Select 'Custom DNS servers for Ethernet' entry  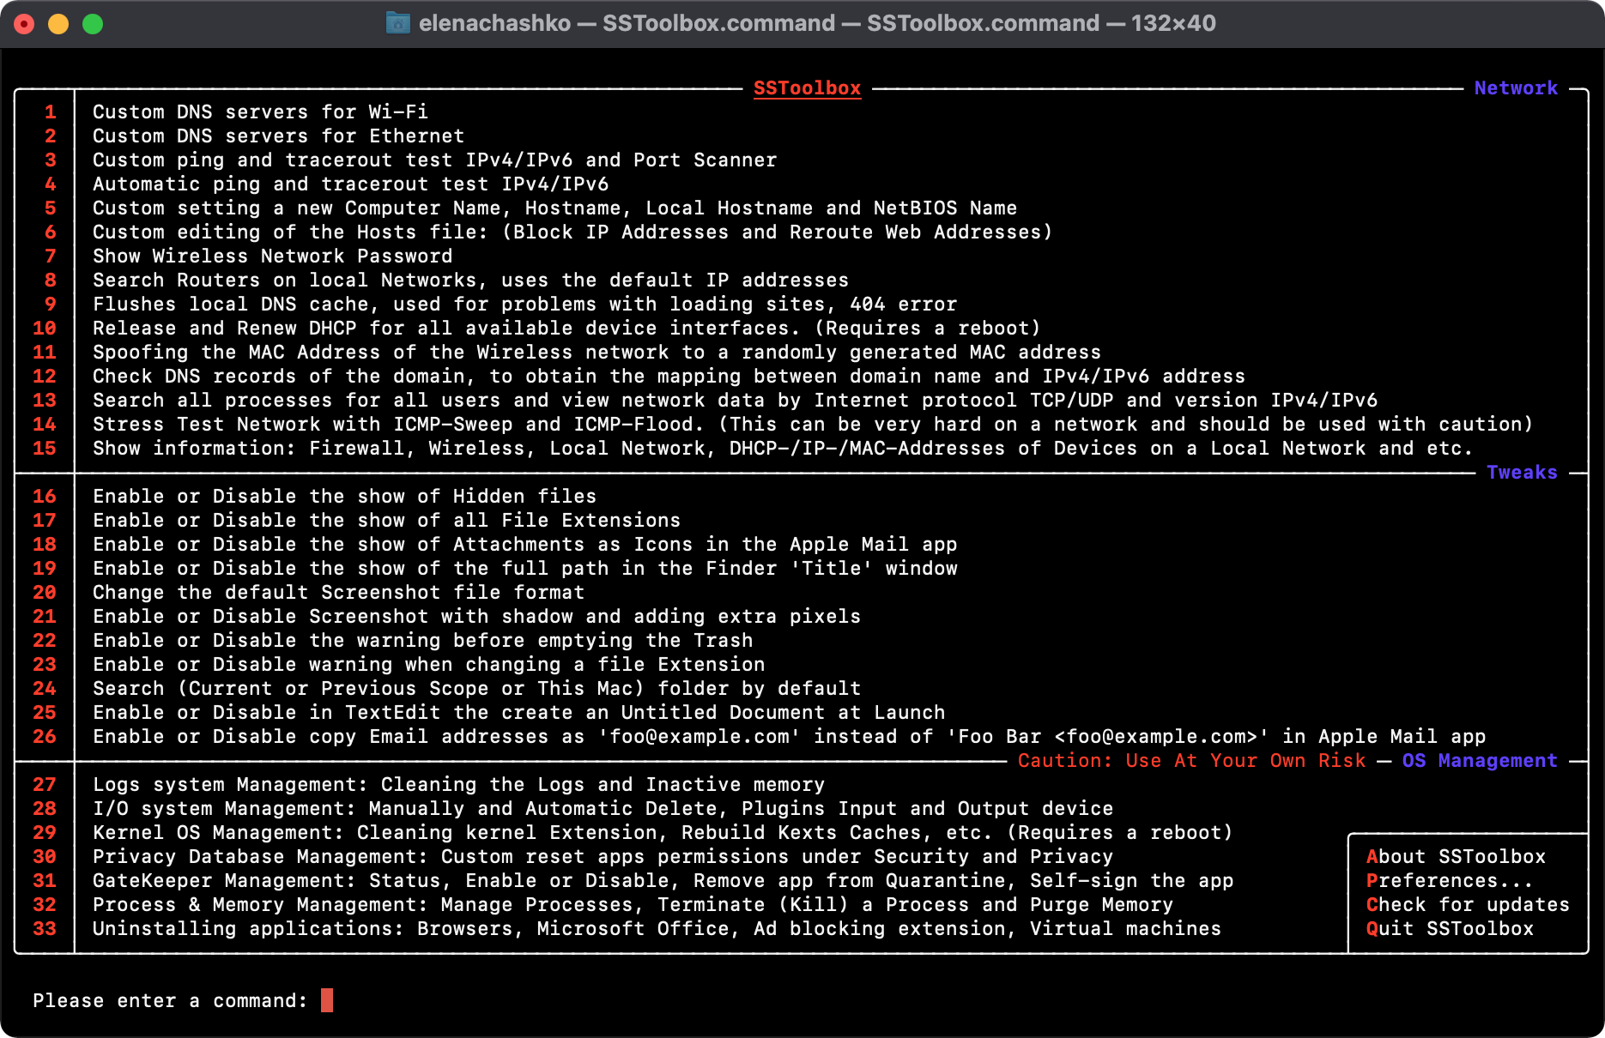pyautogui.click(x=278, y=136)
